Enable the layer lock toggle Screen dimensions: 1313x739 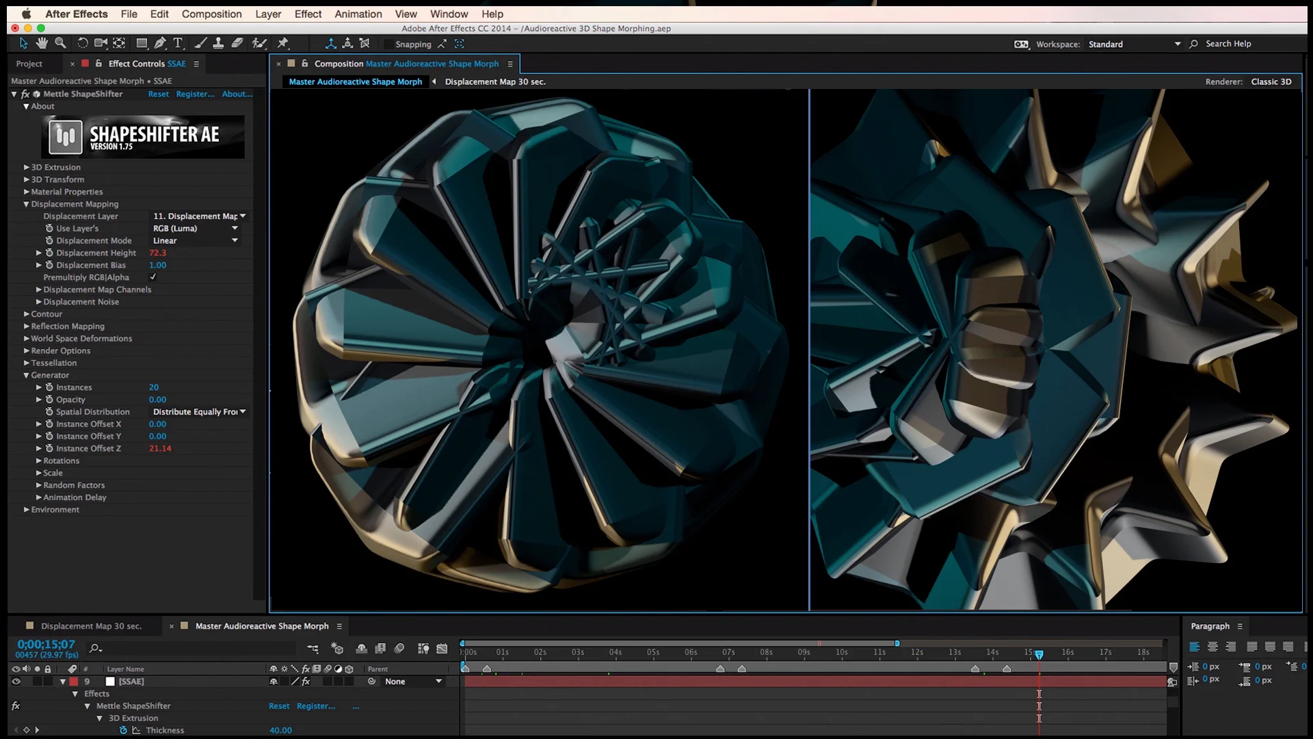click(x=47, y=682)
